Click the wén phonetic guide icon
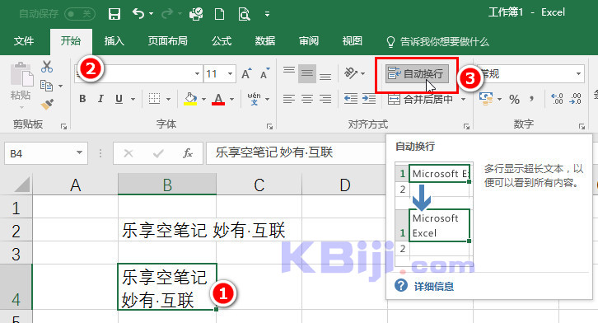This screenshot has width=598, height=323. 254,98
